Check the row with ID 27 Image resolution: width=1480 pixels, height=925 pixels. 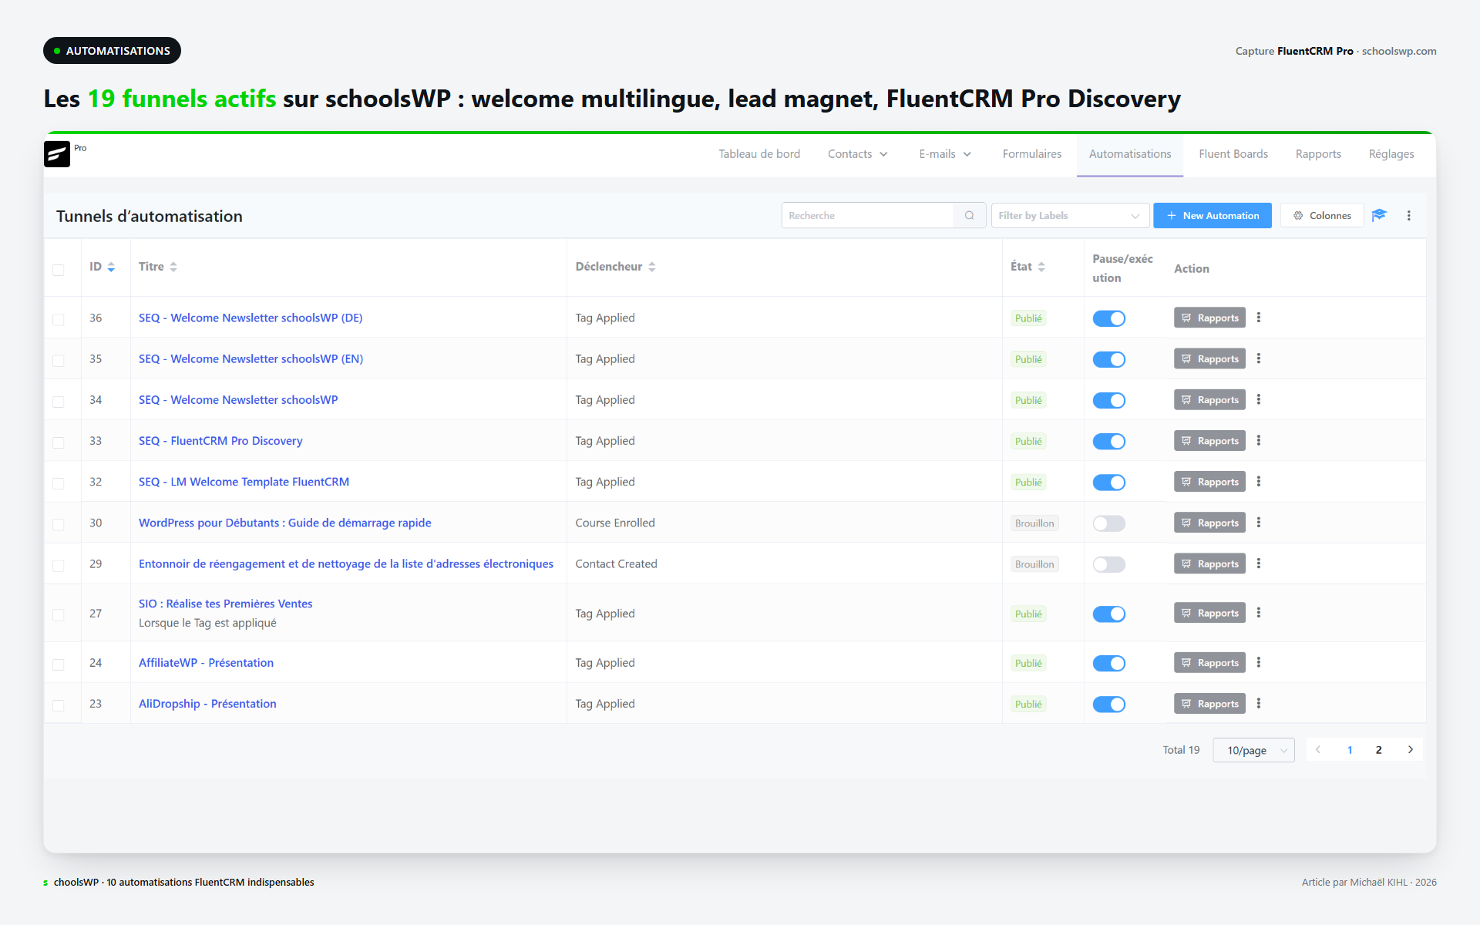59,614
